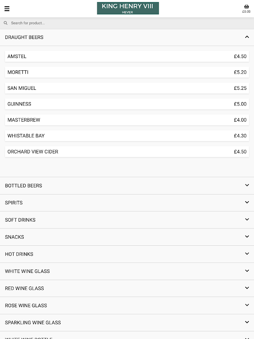Viewport: 254px width, 339px height.
Task: Click the search magnifier icon
Action: (x=6, y=23)
